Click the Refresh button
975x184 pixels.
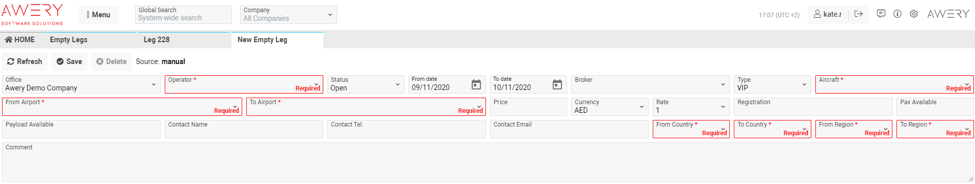pos(24,62)
